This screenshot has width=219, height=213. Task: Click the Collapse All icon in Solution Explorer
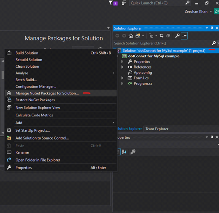pos(168,36)
